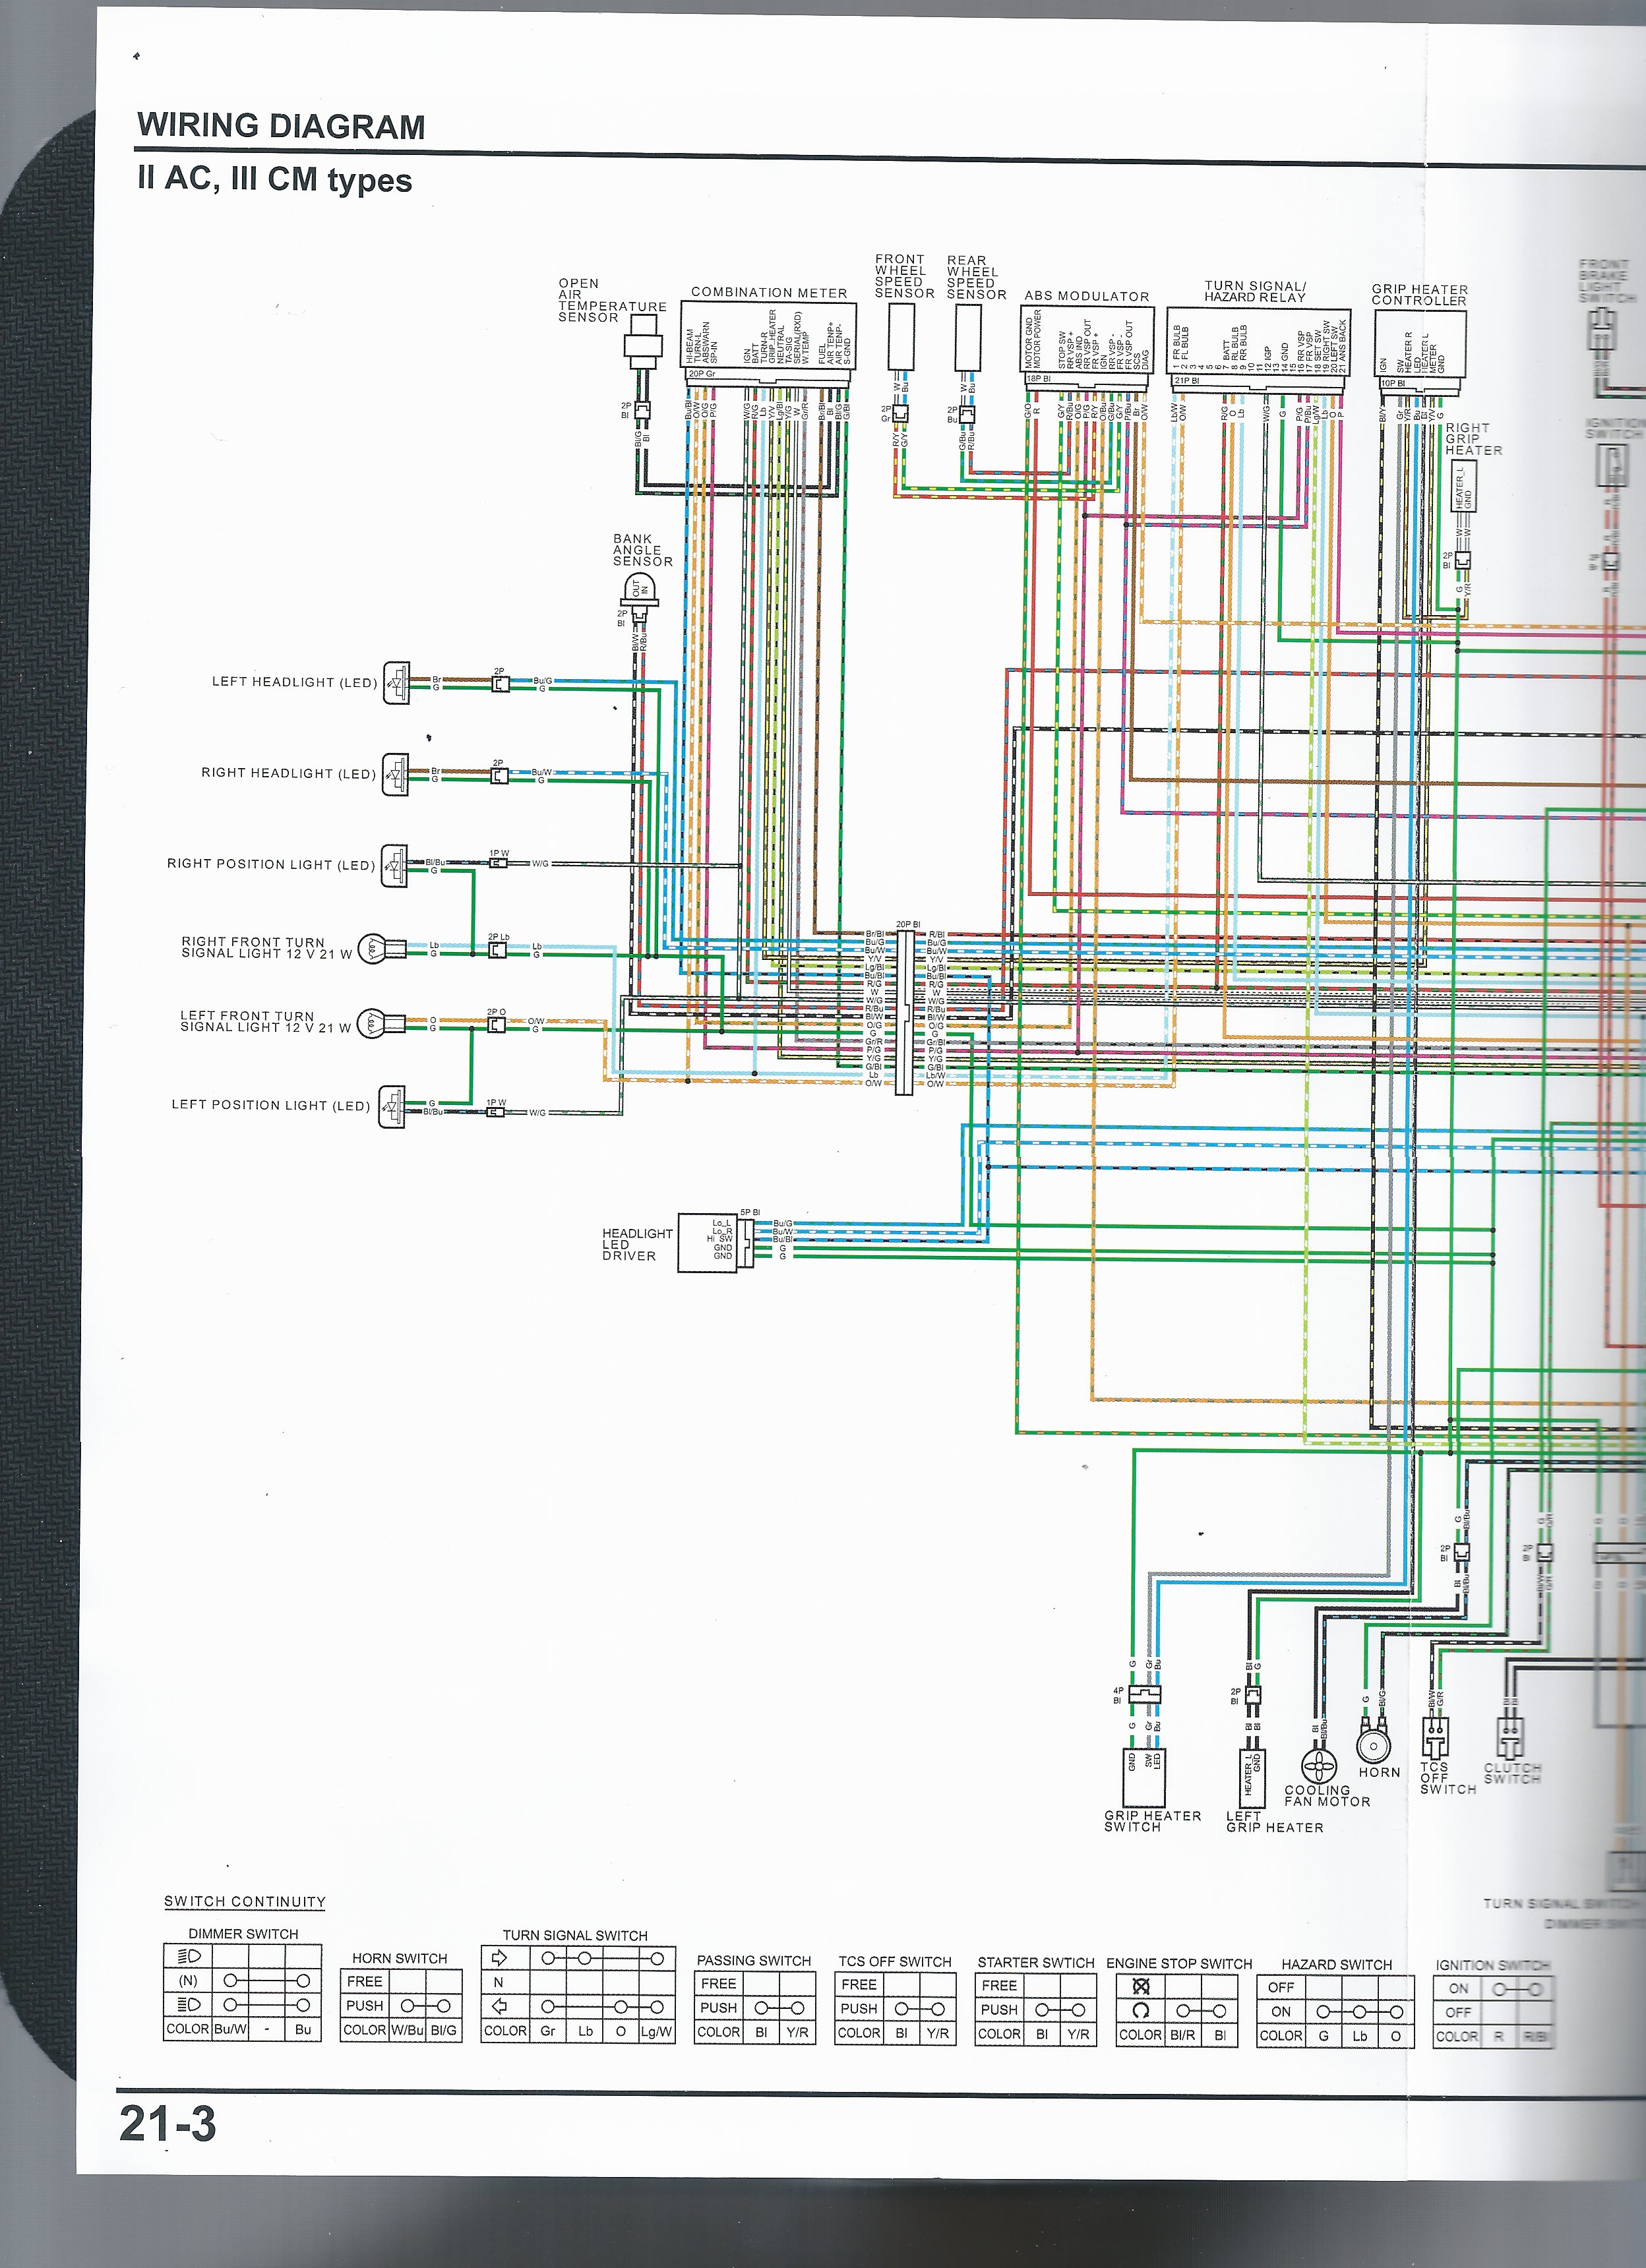1646x2268 pixels.
Task: Click the 'TURN SIGNAL SWITCH' table title
Action: tap(575, 1935)
